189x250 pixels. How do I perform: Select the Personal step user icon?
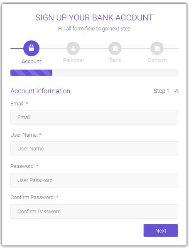coord(73,48)
